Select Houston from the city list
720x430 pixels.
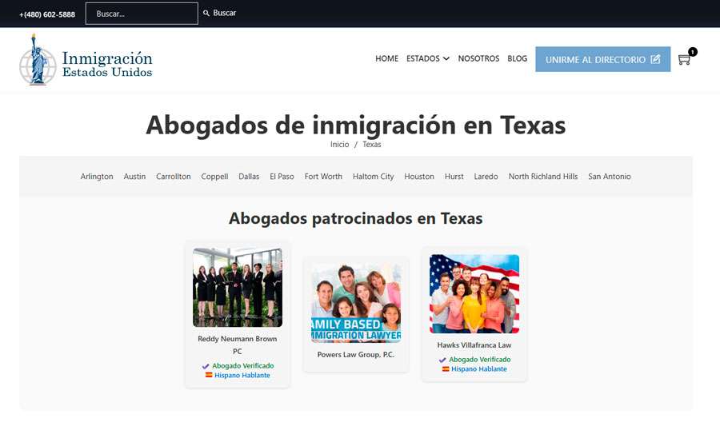[419, 177]
